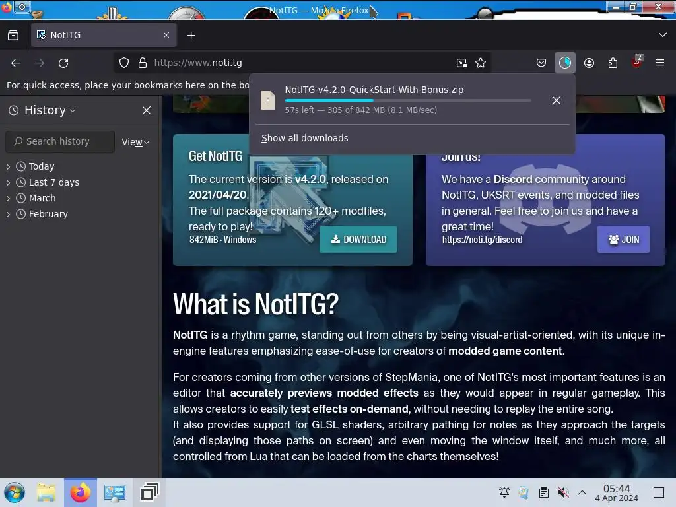Open the Picture-in-Picture icon in the address bar
This screenshot has width=676, height=507.
point(461,63)
